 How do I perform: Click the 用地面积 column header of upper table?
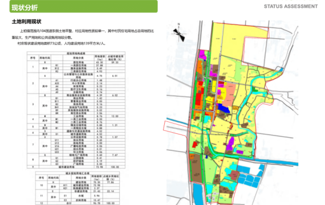(100, 58)
